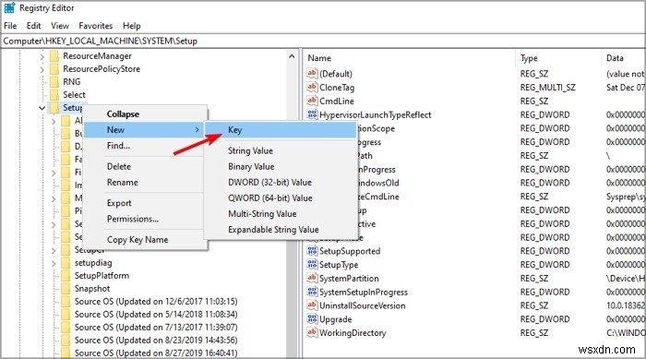Image resolution: width=646 pixels, height=359 pixels.
Task: Expand the ResourceManager key
Action: coord(42,56)
